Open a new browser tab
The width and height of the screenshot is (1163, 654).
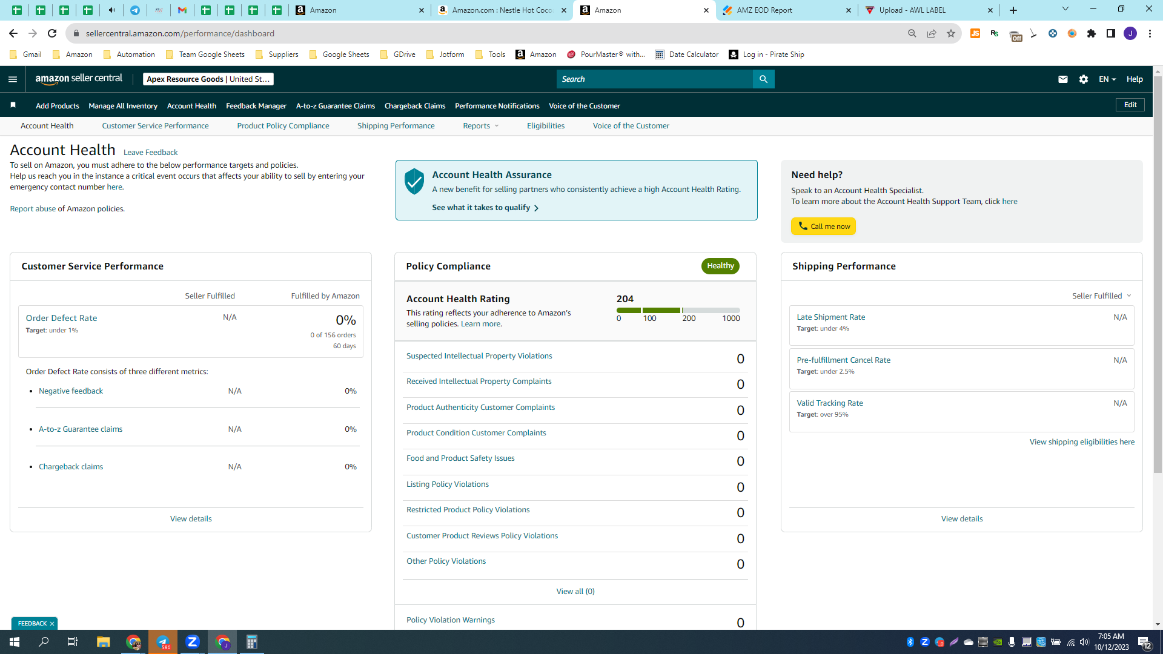pyautogui.click(x=1013, y=10)
